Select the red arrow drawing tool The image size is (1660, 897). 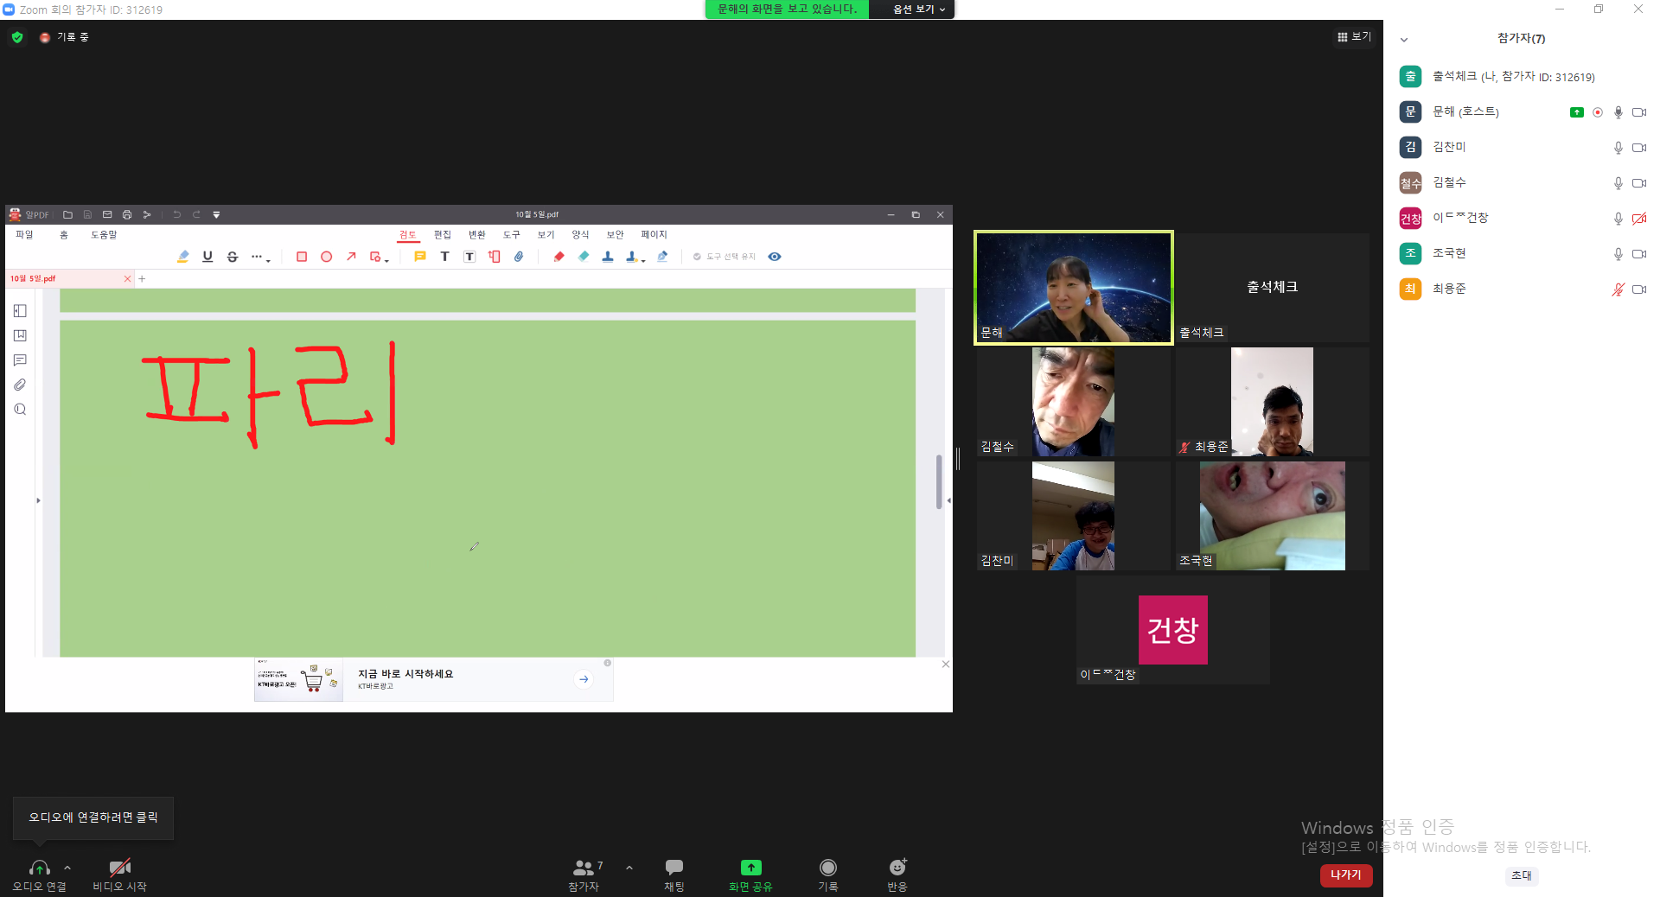351,257
